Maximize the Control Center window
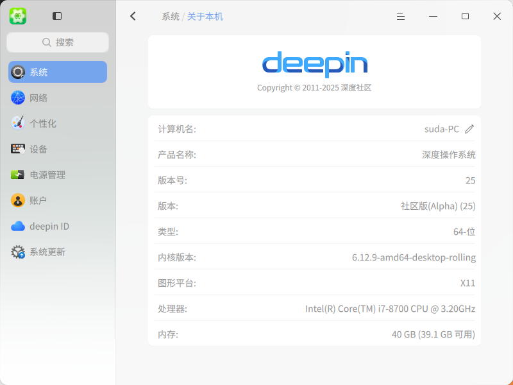The height and width of the screenshot is (385, 513). [465, 17]
